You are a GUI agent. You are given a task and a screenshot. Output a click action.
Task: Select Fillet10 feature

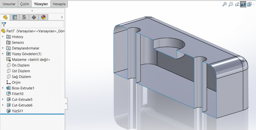tap(18, 94)
